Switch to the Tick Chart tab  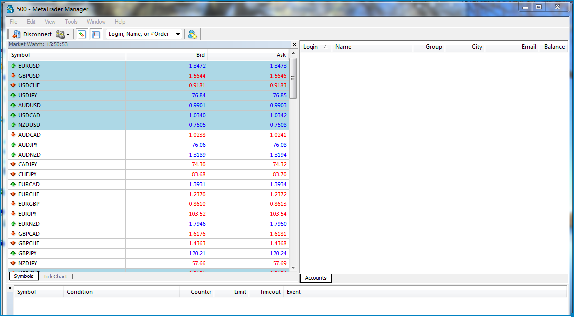click(x=55, y=277)
